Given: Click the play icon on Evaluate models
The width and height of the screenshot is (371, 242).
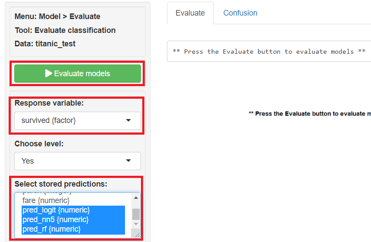Looking at the screenshot, I should 49,74.
